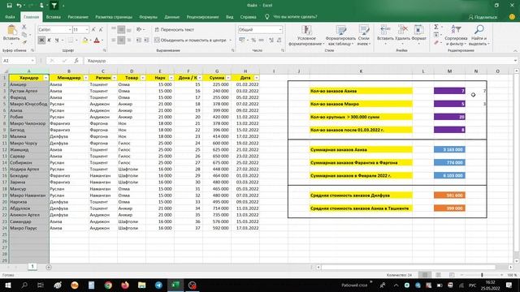Open the font size 11 dropdown

[87, 29]
